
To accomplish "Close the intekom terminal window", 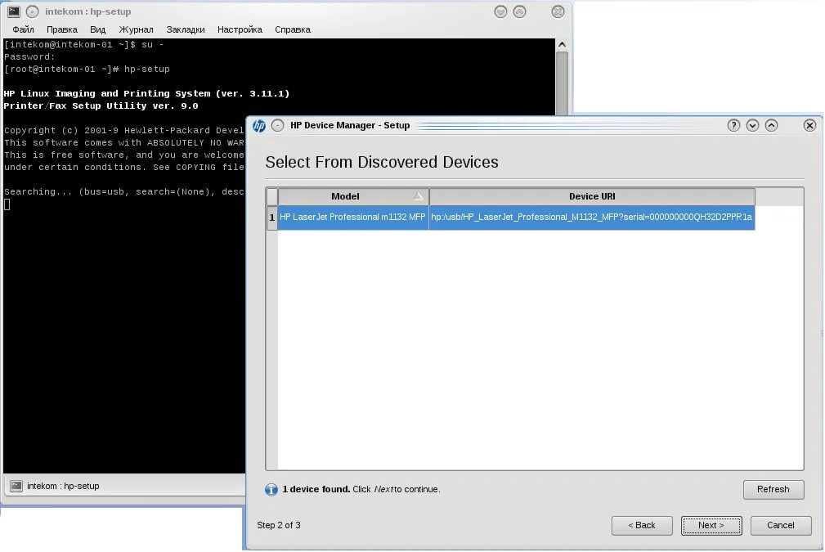I will point(558,11).
